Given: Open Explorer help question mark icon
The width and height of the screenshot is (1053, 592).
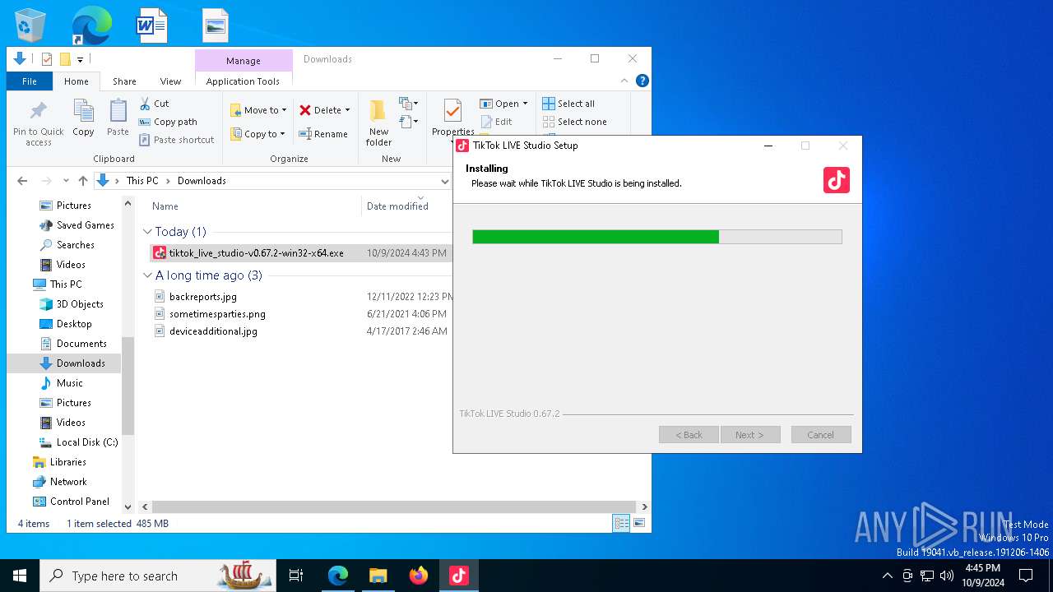Looking at the screenshot, I should (642, 81).
